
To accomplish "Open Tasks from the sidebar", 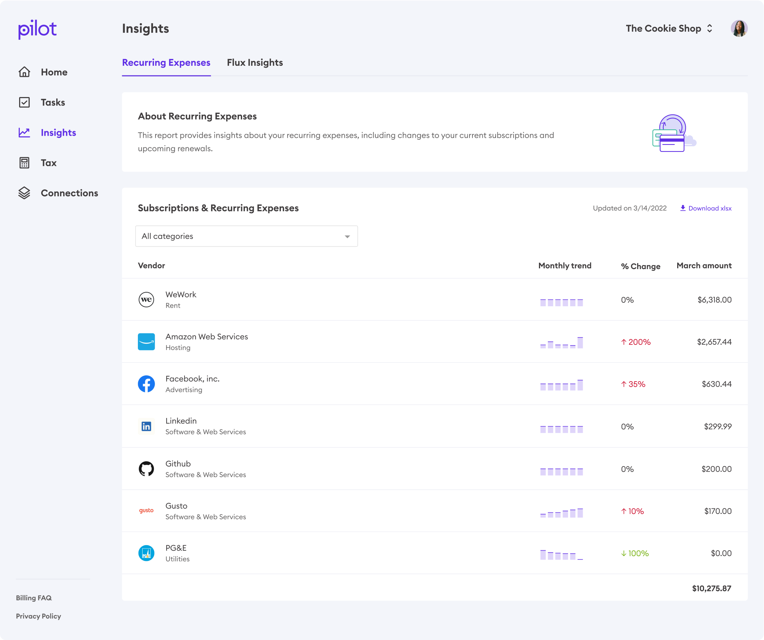I will click(53, 102).
